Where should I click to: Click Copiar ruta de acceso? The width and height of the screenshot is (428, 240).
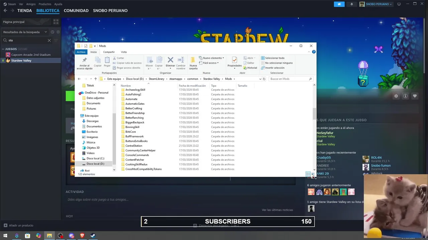point(127,63)
